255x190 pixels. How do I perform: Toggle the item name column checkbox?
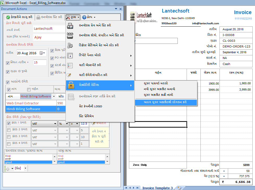pos(9,90)
